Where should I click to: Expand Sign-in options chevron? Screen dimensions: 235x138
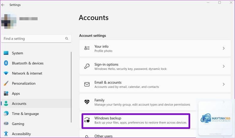pyautogui.click(x=224, y=66)
